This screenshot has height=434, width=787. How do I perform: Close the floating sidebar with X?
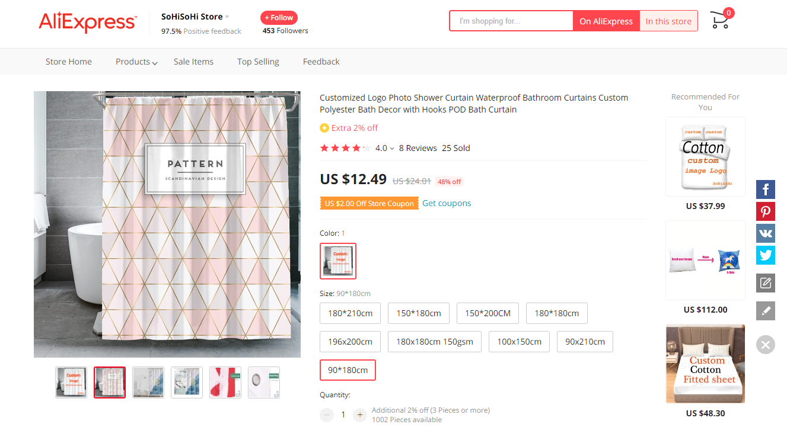tap(766, 345)
